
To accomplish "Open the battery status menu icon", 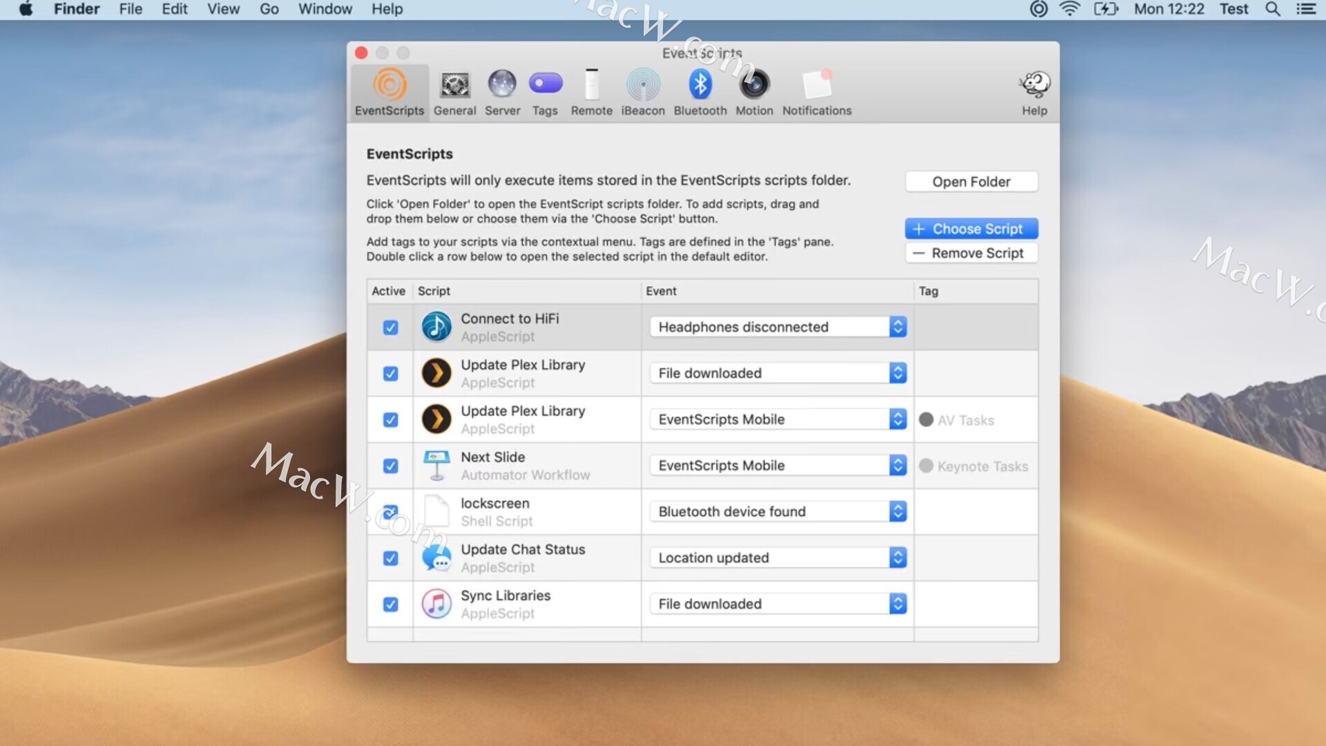I will pos(1106,9).
